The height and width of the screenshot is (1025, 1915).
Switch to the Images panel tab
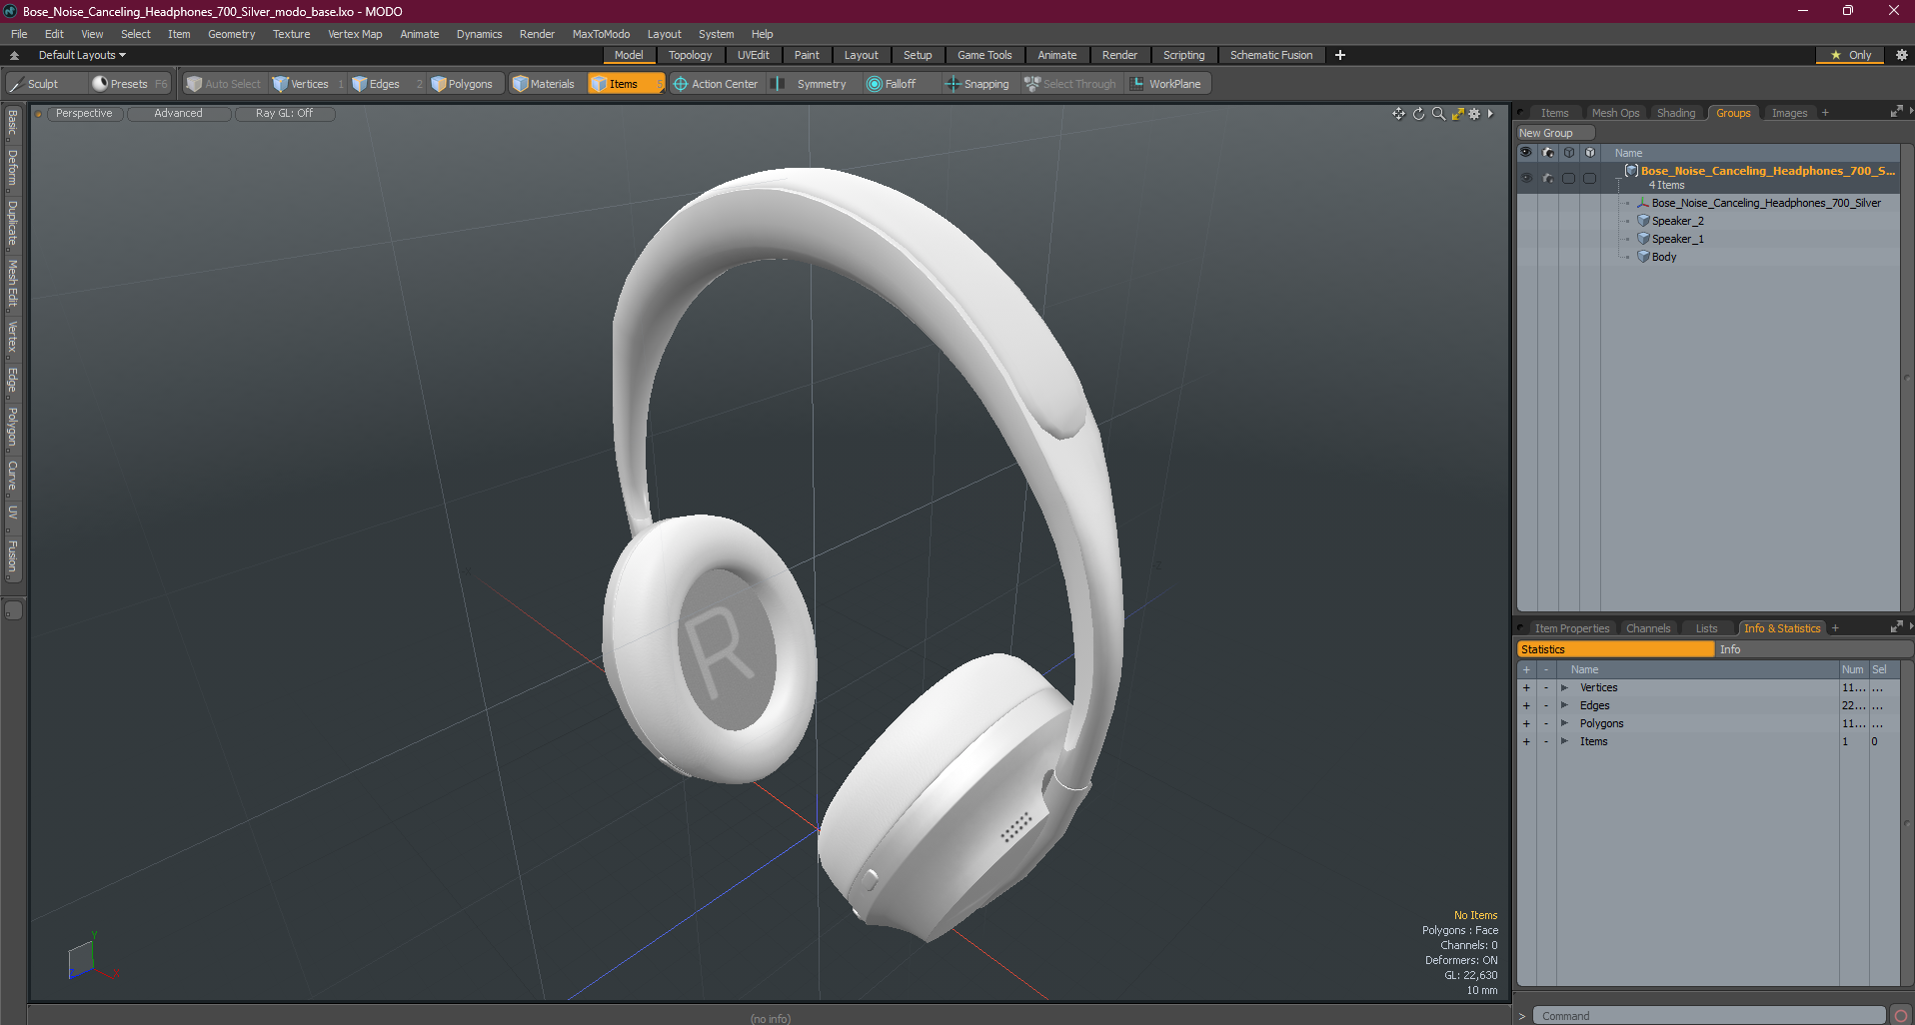tap(1789, 113)
